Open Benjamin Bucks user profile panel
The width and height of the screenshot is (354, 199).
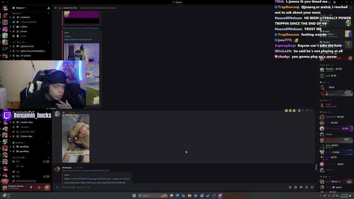(x=15, y=187)
